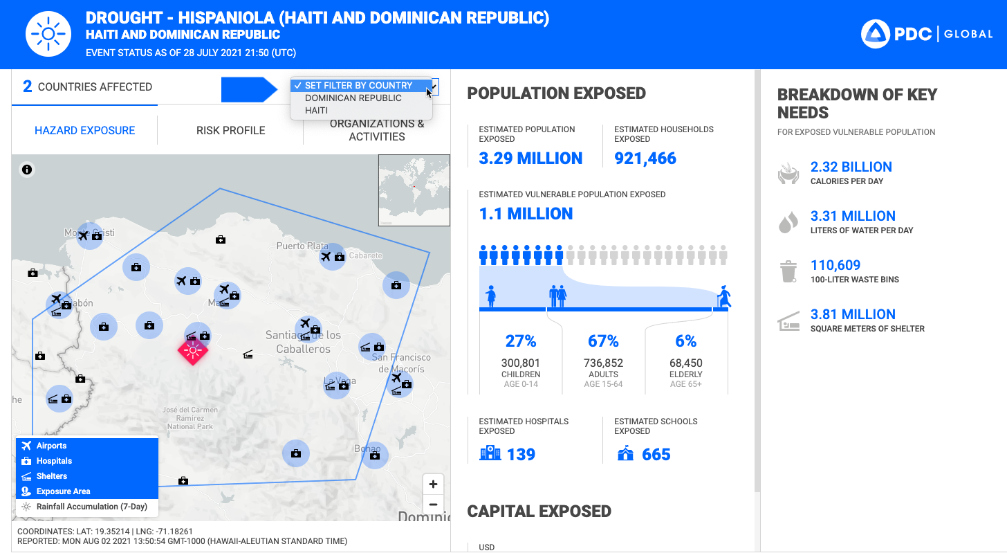Viewport: 1007px width, 553px height.
Task: Click the event status date line
Action: pos(191,53)
